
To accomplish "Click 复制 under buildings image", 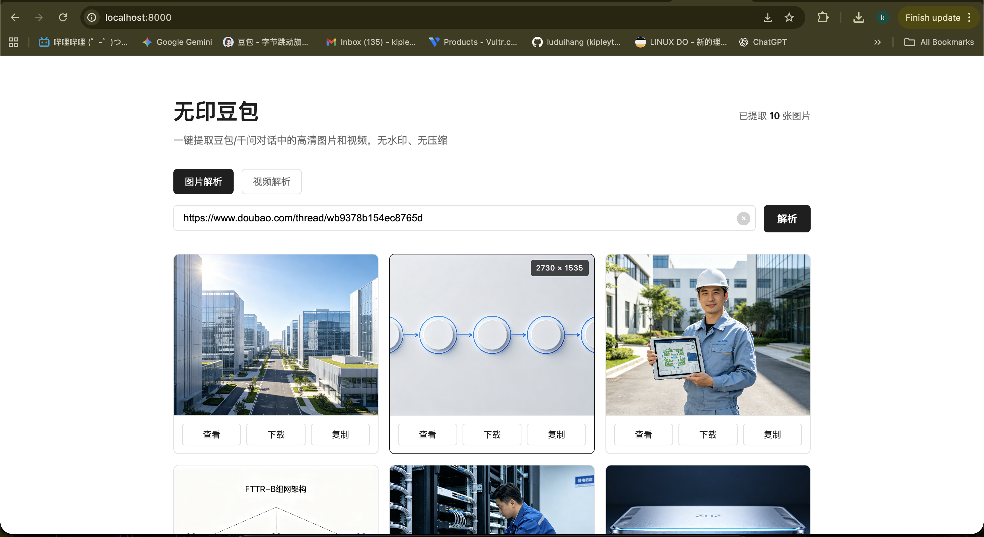I will [340, 435].
